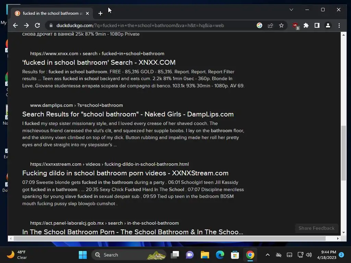The image size is (351, 263).
Task: Open the Windows Start menu
Action: [x=83, y=255]
